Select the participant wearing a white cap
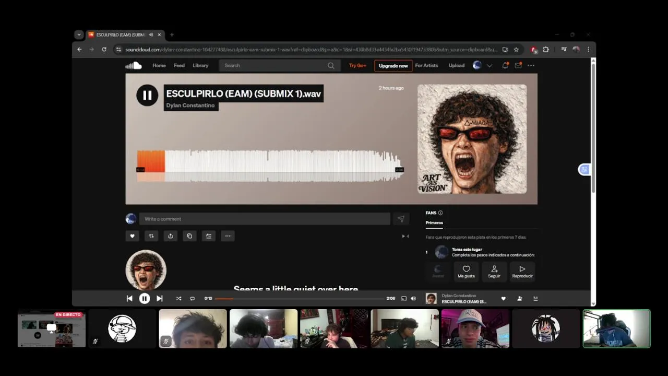 point(475,328)
